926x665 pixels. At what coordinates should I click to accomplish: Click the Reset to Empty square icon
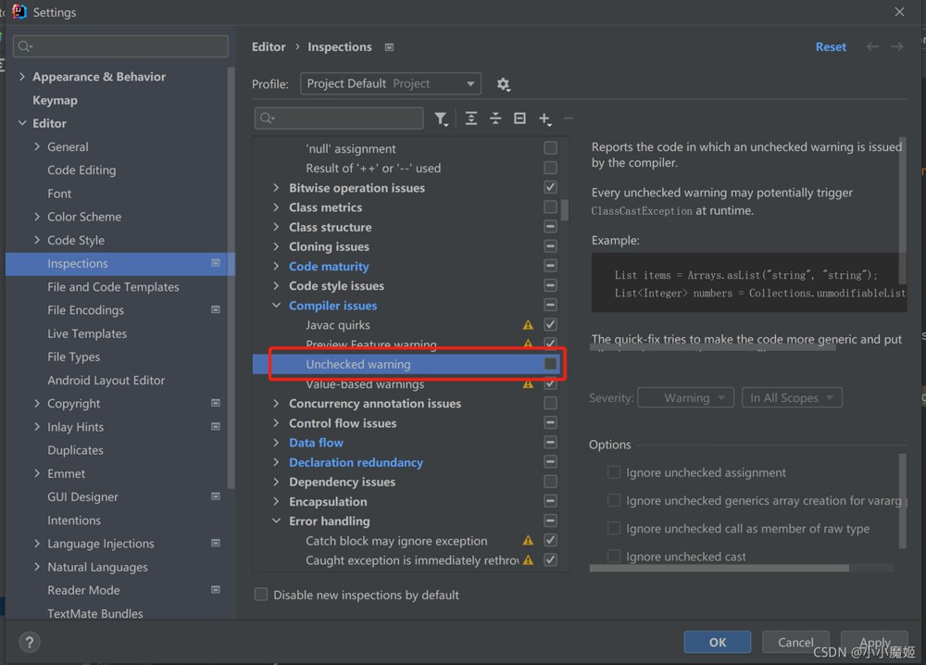click(x=519, y=119)
